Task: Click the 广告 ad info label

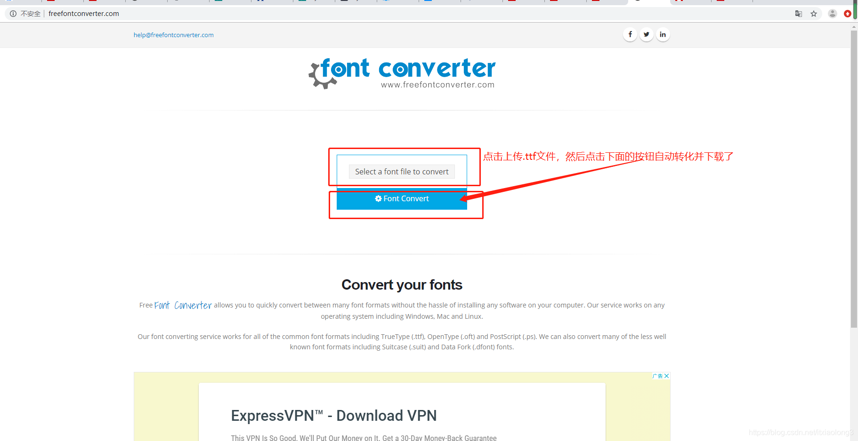Action: pos(657,376)
